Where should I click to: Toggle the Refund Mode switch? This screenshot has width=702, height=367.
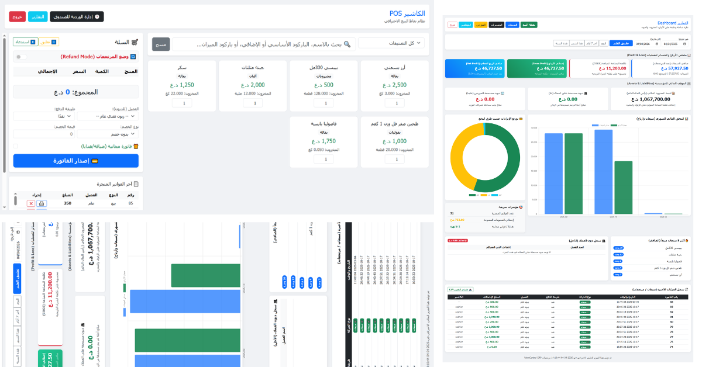(22, 57)
